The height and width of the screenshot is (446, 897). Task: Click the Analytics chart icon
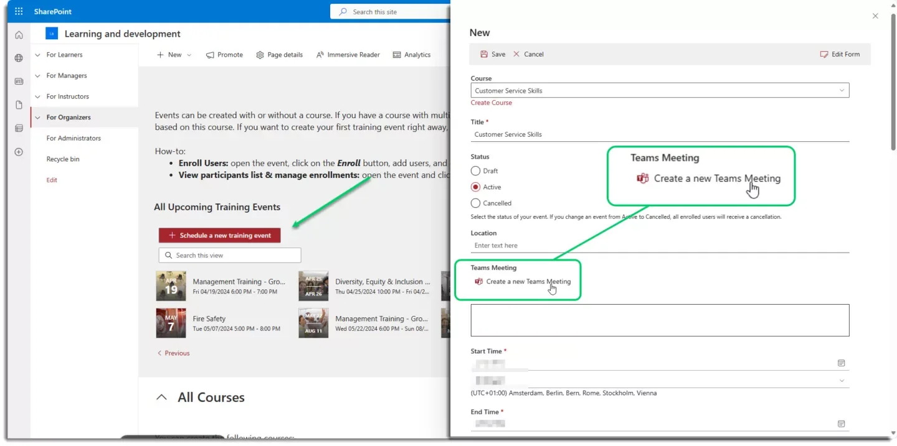[x=397, y=55]
